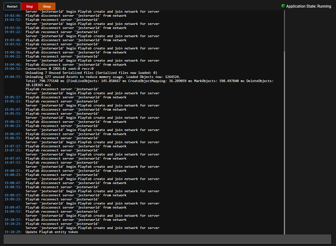Click the lower track of the console scrollbar

[x=284, y=33]
